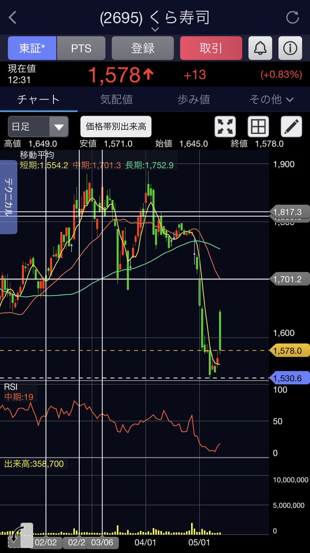Tap the 出来高:358,700 volume label
The height and width of the screenshot is (553, 310).
(34, 464)
